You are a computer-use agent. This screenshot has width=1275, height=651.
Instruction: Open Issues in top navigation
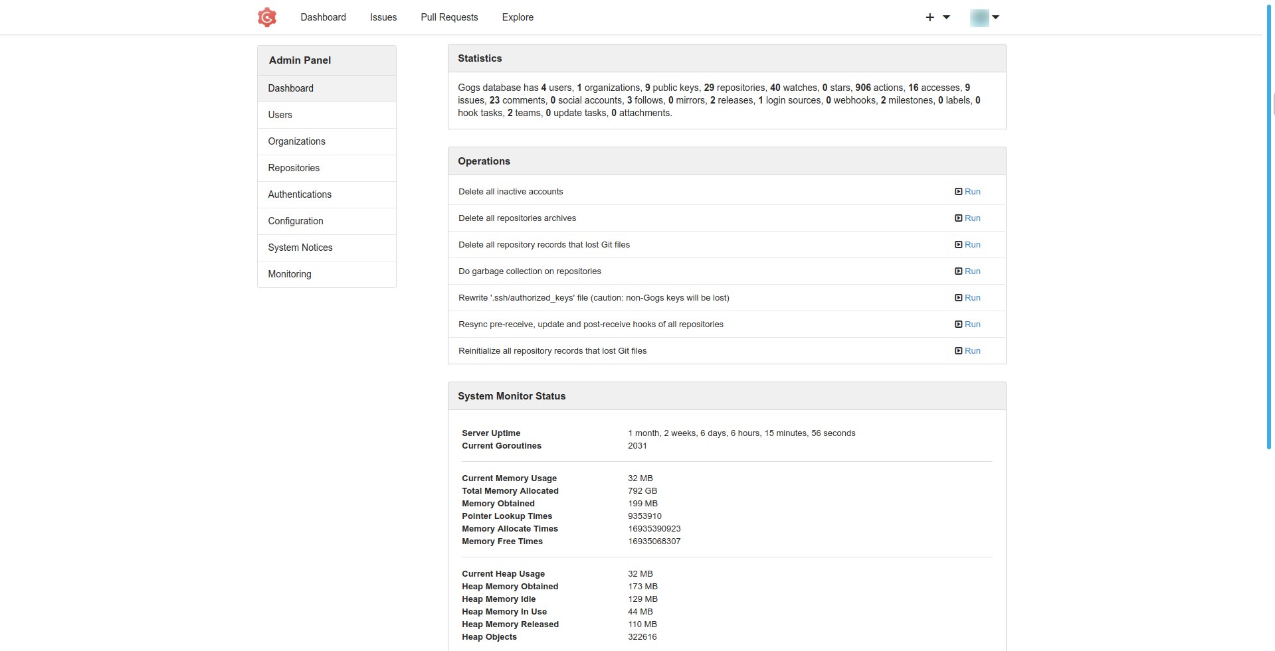click(x=383, y=17)
